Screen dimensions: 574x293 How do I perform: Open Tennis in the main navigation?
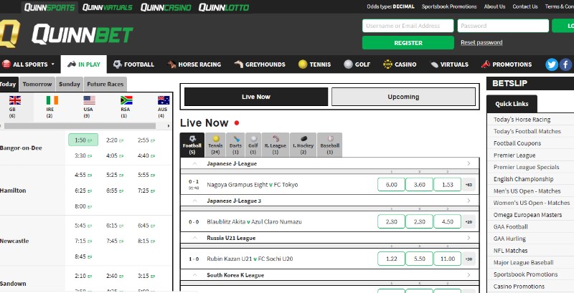click(x=314, y=64)
